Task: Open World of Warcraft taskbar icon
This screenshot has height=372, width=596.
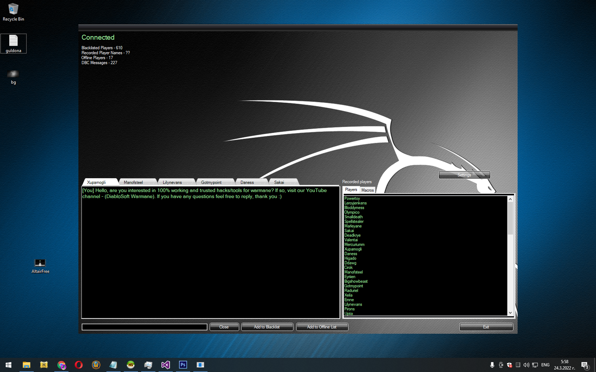Action: [96, 365]
